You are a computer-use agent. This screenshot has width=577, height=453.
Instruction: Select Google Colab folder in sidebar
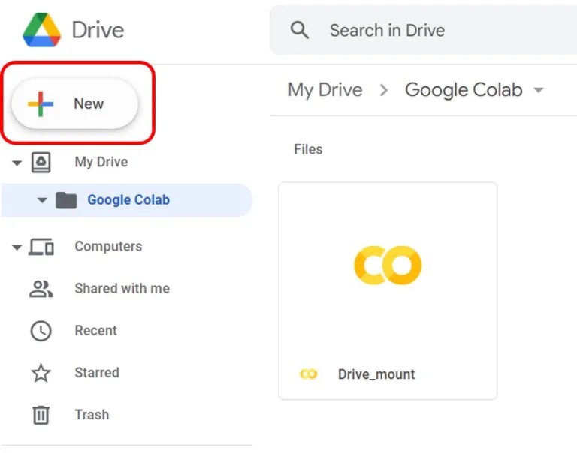pyautogui.click(x=127, y=200)
